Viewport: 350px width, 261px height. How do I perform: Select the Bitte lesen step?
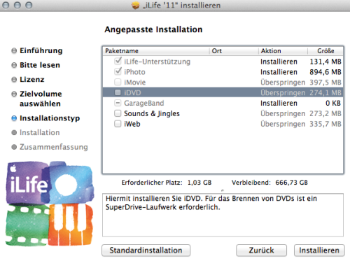40,65
